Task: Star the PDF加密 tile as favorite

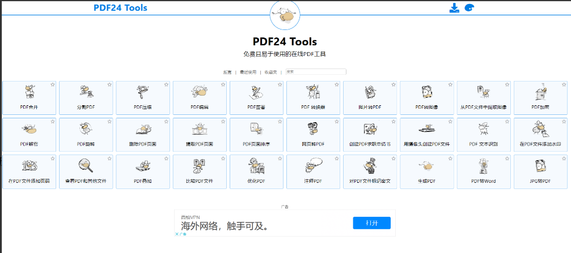Action: coord(564,84)
